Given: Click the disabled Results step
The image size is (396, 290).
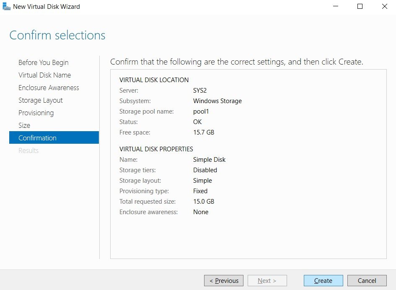Looking at the screenshot, I should click(x=28, y=150).
